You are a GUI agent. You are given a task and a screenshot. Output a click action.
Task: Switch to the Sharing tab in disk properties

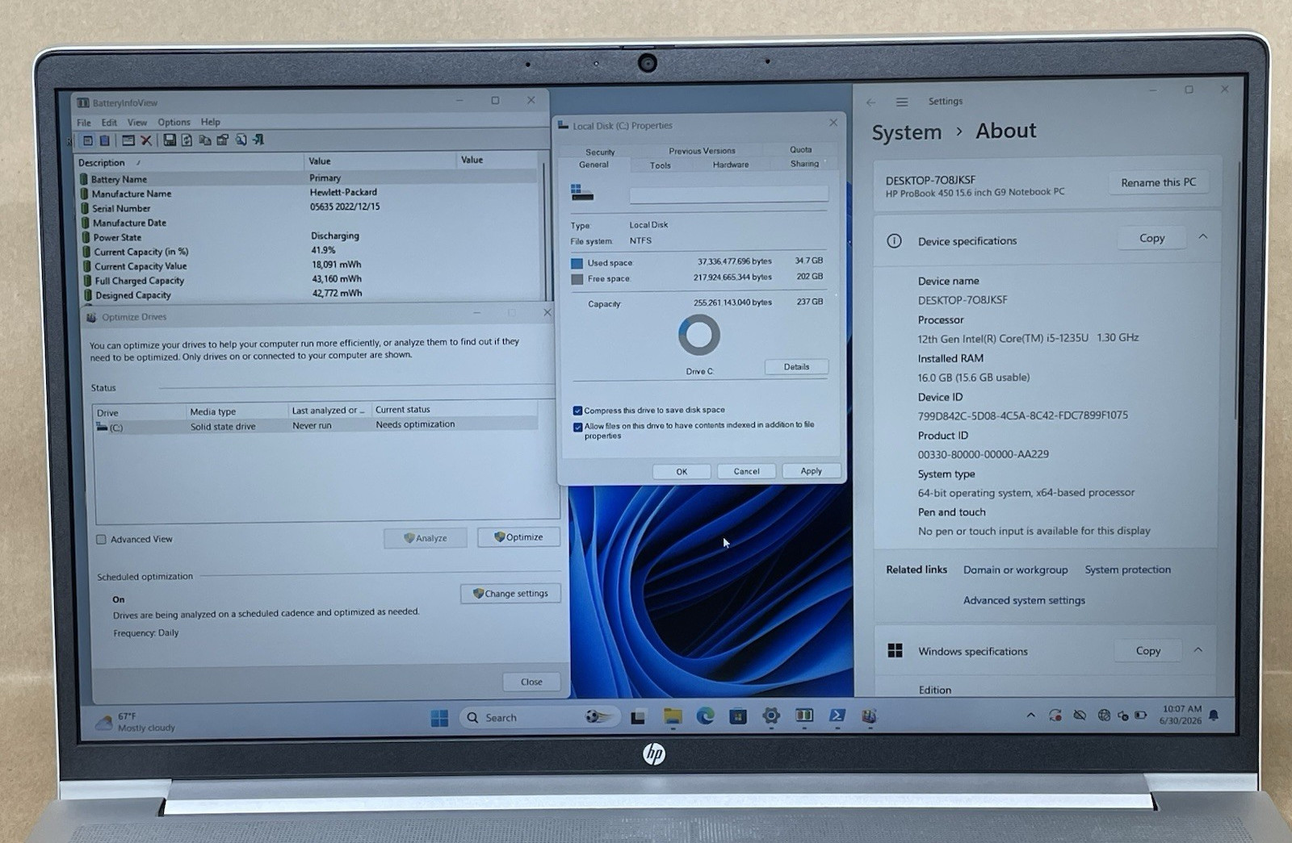[x=804, y=164]
